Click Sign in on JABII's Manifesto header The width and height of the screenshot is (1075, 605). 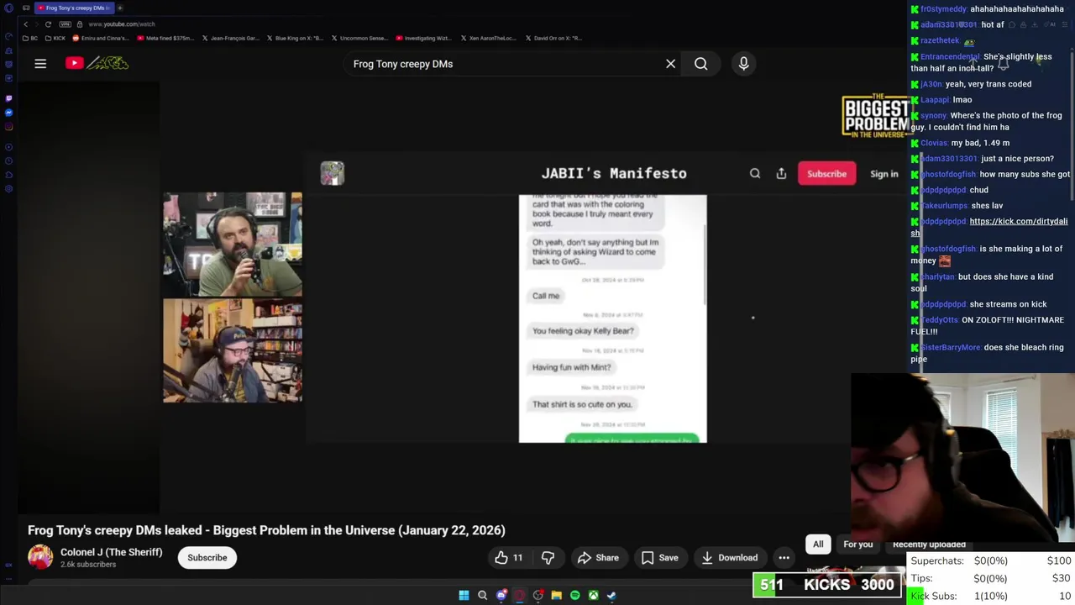click(x=884, y=174)
